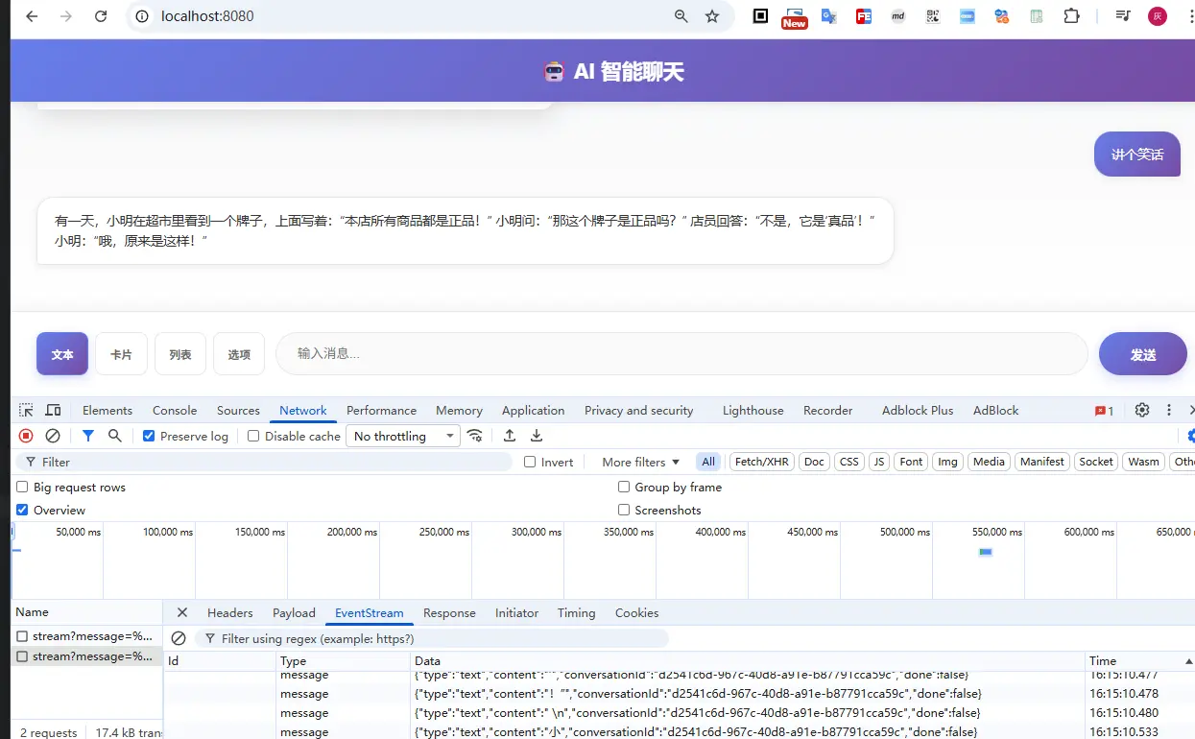1195x739 pixels.
Task: Open network conditions settings
Action: tap(475, 435)
